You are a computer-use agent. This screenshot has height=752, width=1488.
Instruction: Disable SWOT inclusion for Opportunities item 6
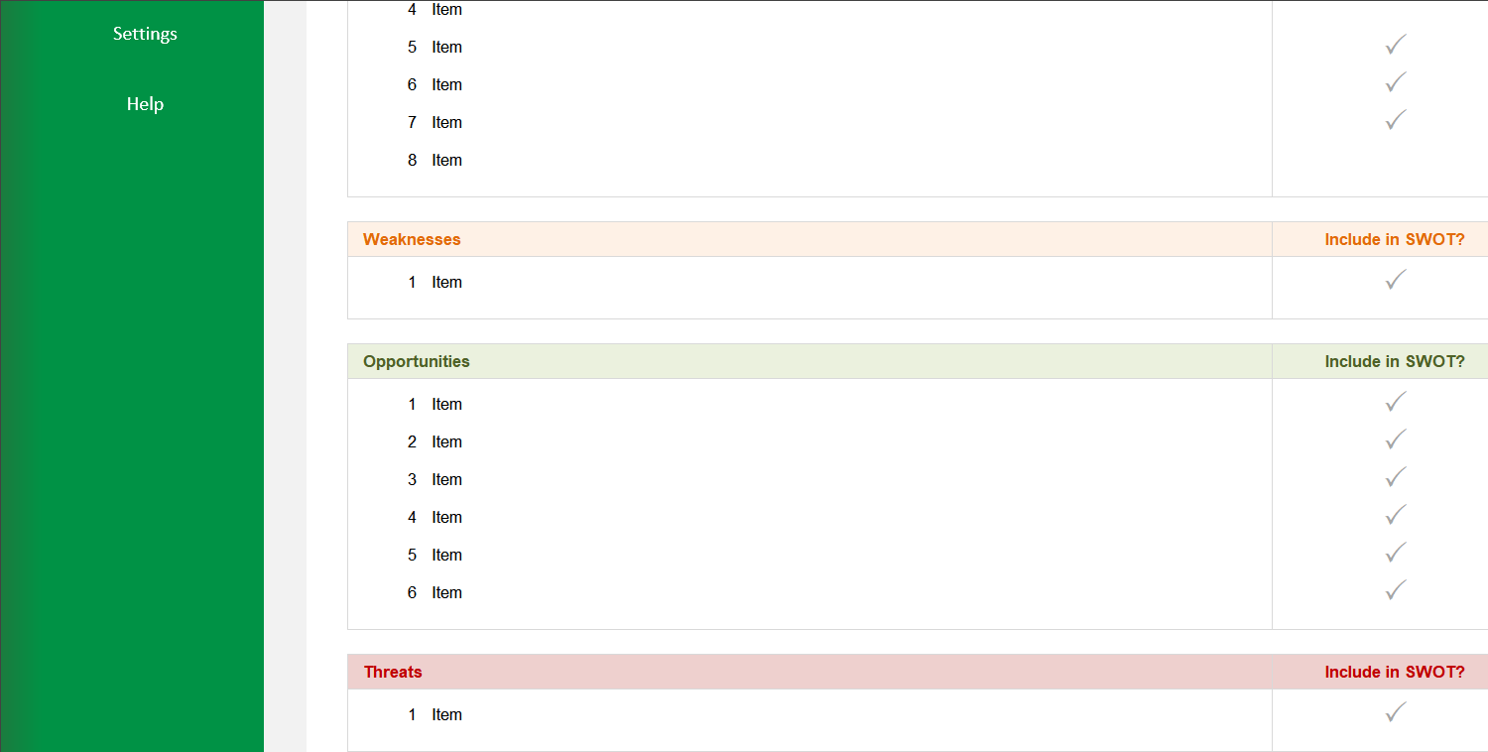pyautogui.click(x=1395, y=589)
